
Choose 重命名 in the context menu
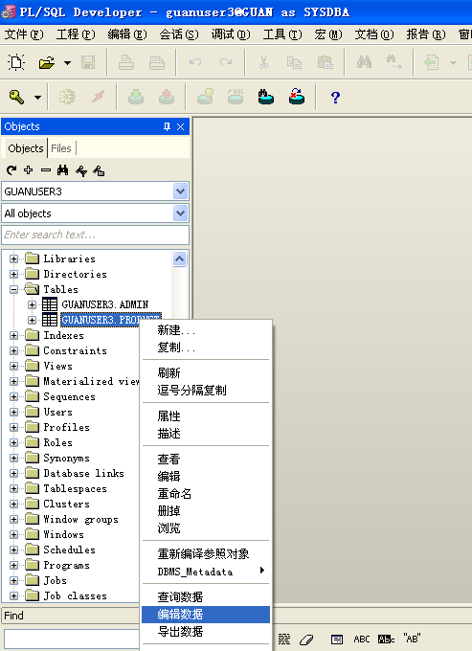[x=206, y=494]
